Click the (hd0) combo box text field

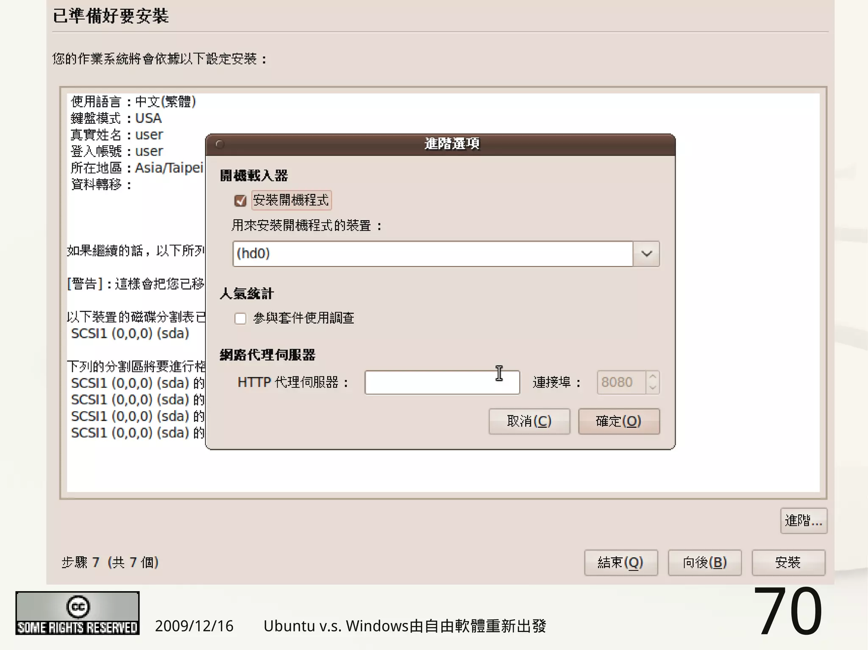tap(433, 254)
